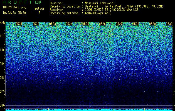Click the 0524 time marker
The image size is (175, 111).
click(69, 24)
